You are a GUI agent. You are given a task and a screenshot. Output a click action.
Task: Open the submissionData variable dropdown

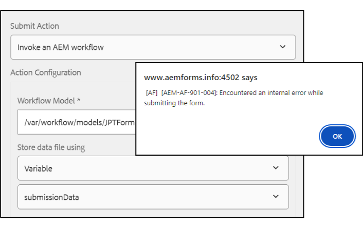[153, 196]
